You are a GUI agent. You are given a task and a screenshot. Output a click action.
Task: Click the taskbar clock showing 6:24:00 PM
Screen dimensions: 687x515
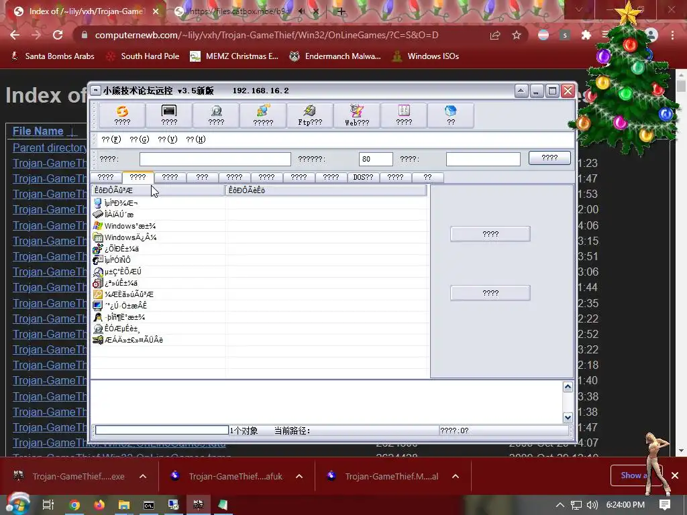click(625, 505)
